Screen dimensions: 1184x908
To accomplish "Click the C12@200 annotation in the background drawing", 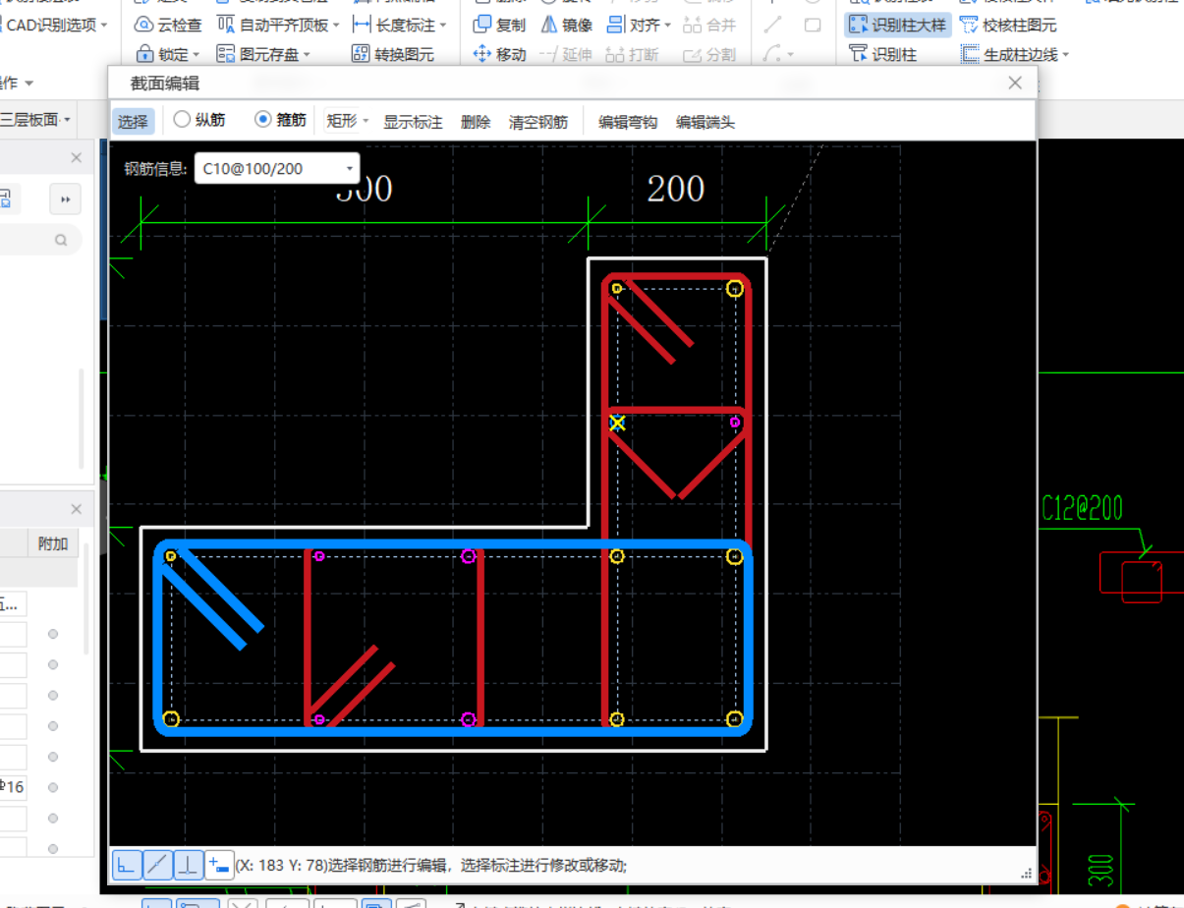I will [1082, 508].
